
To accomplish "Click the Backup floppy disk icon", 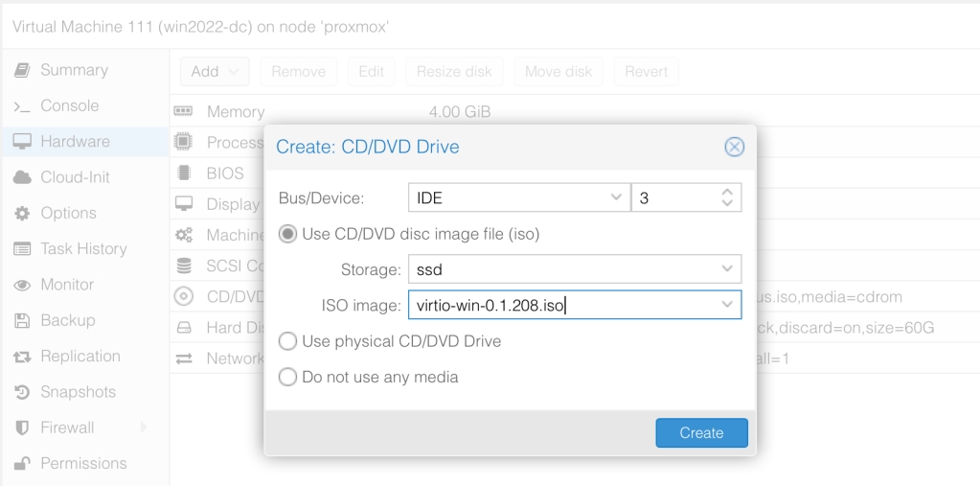I will 22,320.
